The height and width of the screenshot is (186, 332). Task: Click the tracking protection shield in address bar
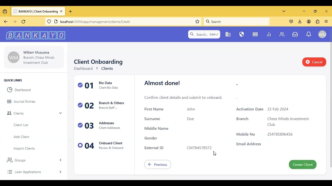(49, 22)
